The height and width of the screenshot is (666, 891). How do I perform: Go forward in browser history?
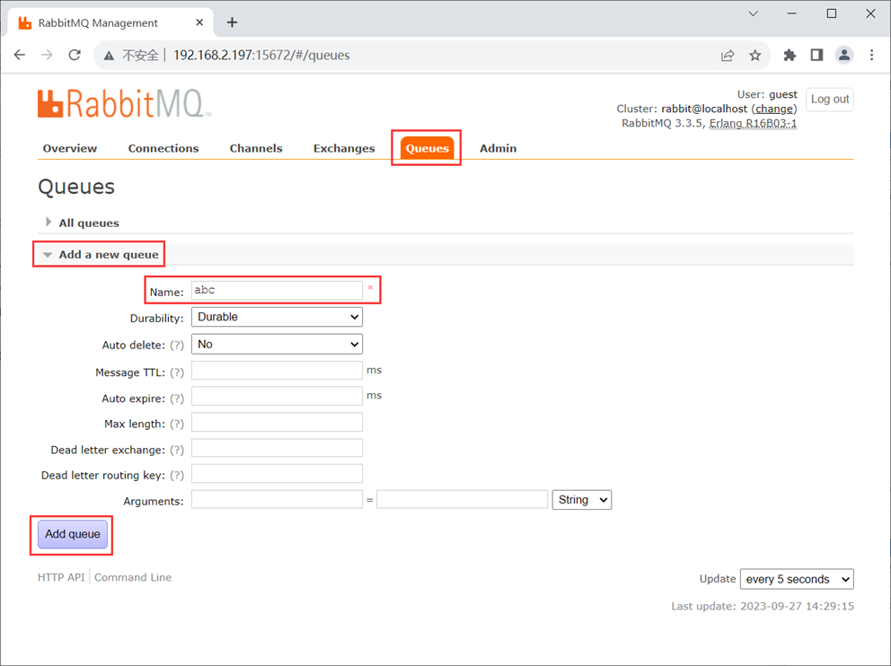point(48,55)
